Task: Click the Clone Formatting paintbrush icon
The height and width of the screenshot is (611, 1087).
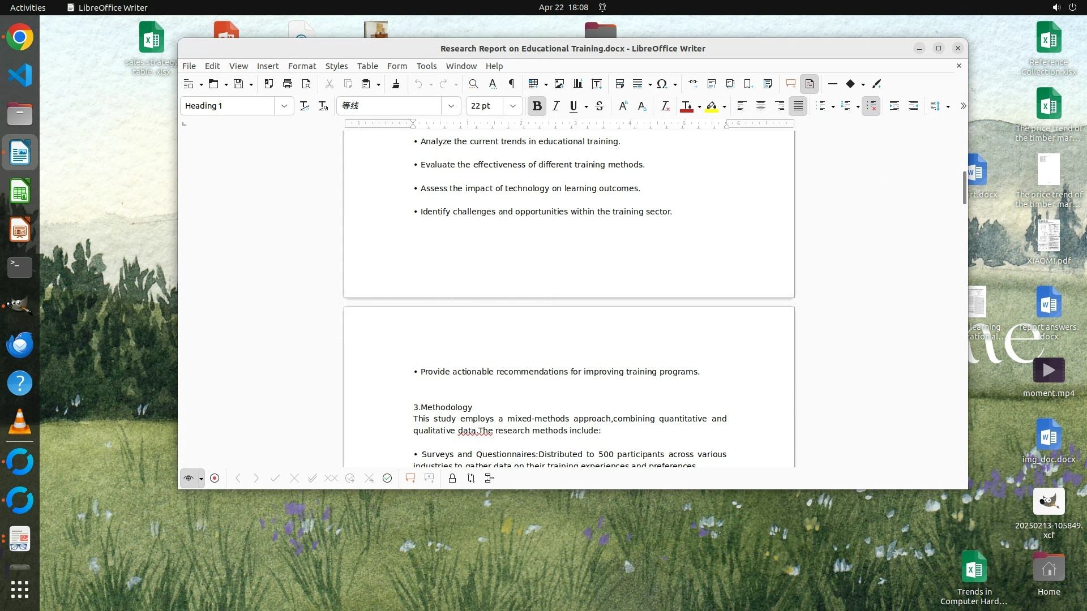Action: (x=396, y=84)
